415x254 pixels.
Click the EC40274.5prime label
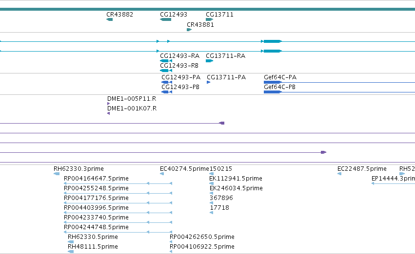click(x=184, y=168)
